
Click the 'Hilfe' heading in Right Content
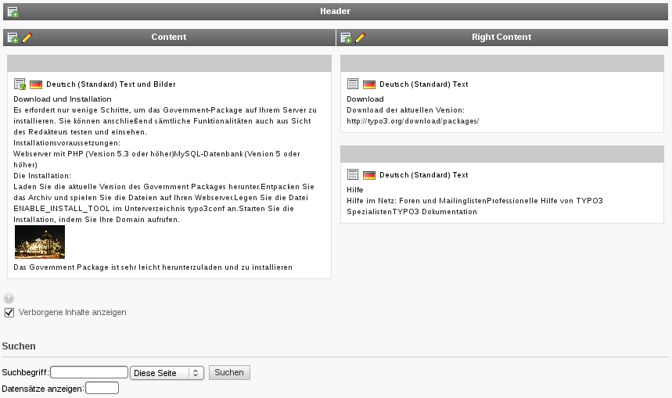356,190
